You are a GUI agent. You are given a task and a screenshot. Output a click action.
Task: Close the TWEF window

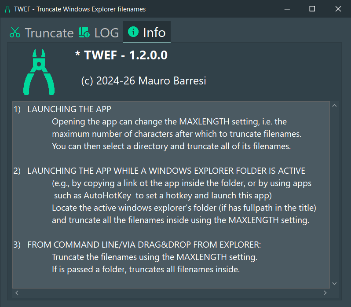click(338, 9)
